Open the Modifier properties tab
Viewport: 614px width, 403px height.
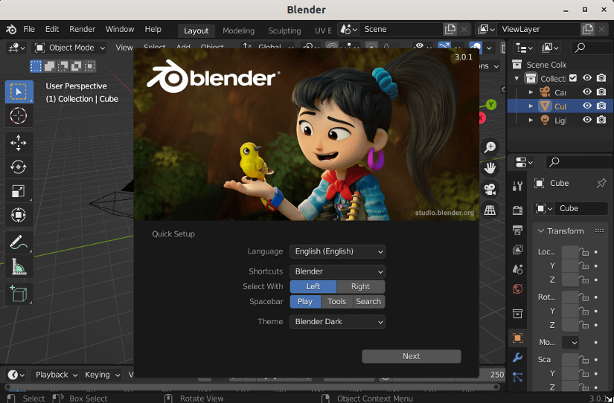tap(518, 357)
